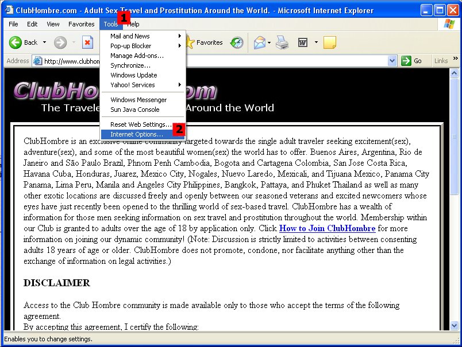Click the green Back arrow button
This screenshot has height=347, width=462.
click(16, 42)
